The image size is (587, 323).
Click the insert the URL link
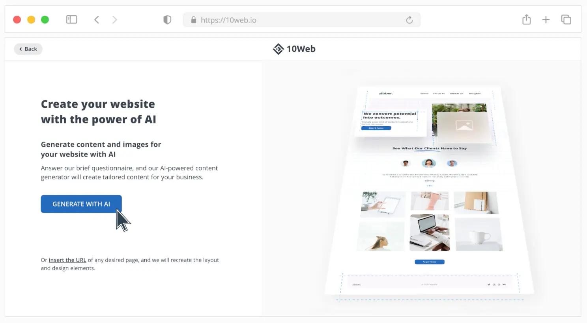[x=67, y=260]
